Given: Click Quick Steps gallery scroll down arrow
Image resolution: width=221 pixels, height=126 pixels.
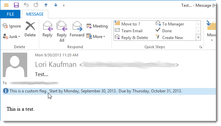Looking at the screenshot, I should [198, 31].
